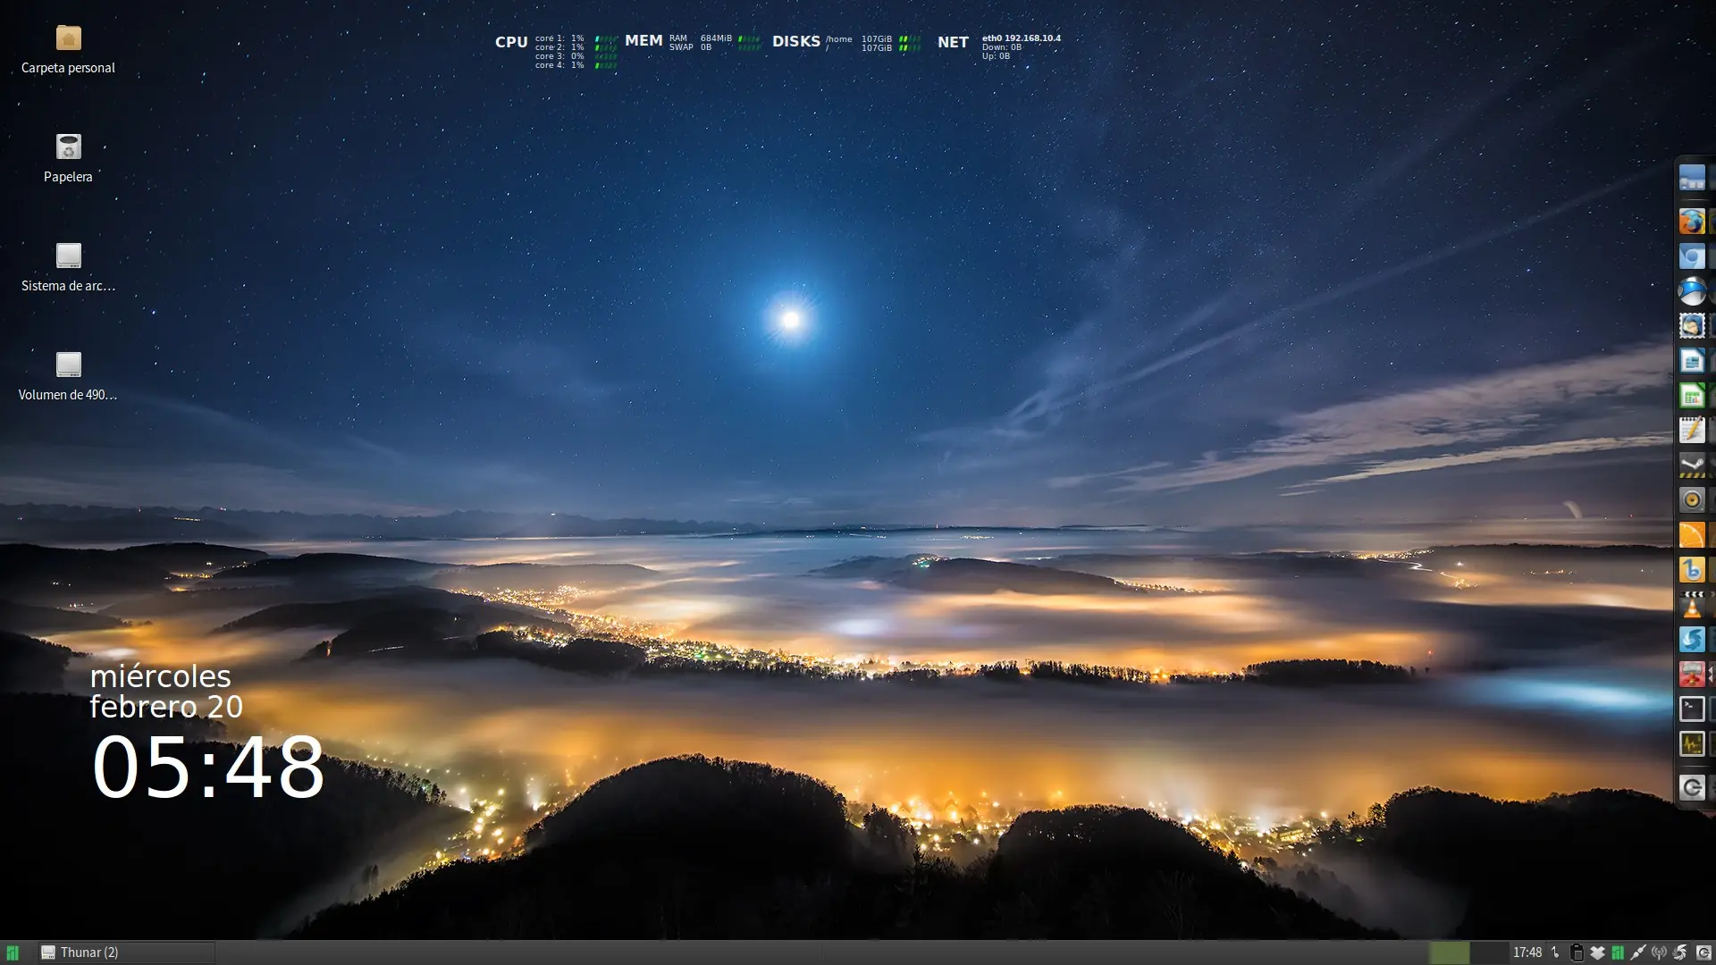Viewport: 1716px width, 965px height.
Task: Launch Thunderbird mail from the dock
Action: [1691, 326]
